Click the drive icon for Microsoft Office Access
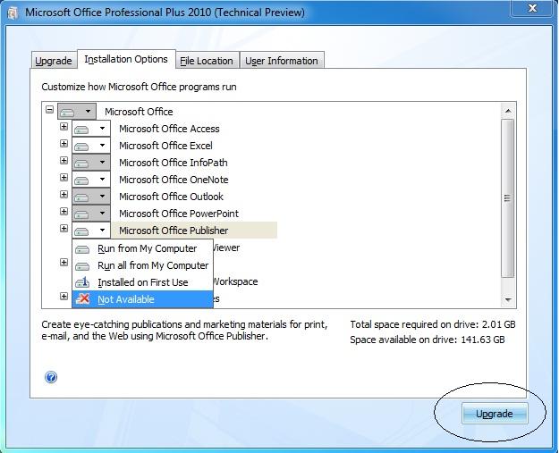 [81, 130]
